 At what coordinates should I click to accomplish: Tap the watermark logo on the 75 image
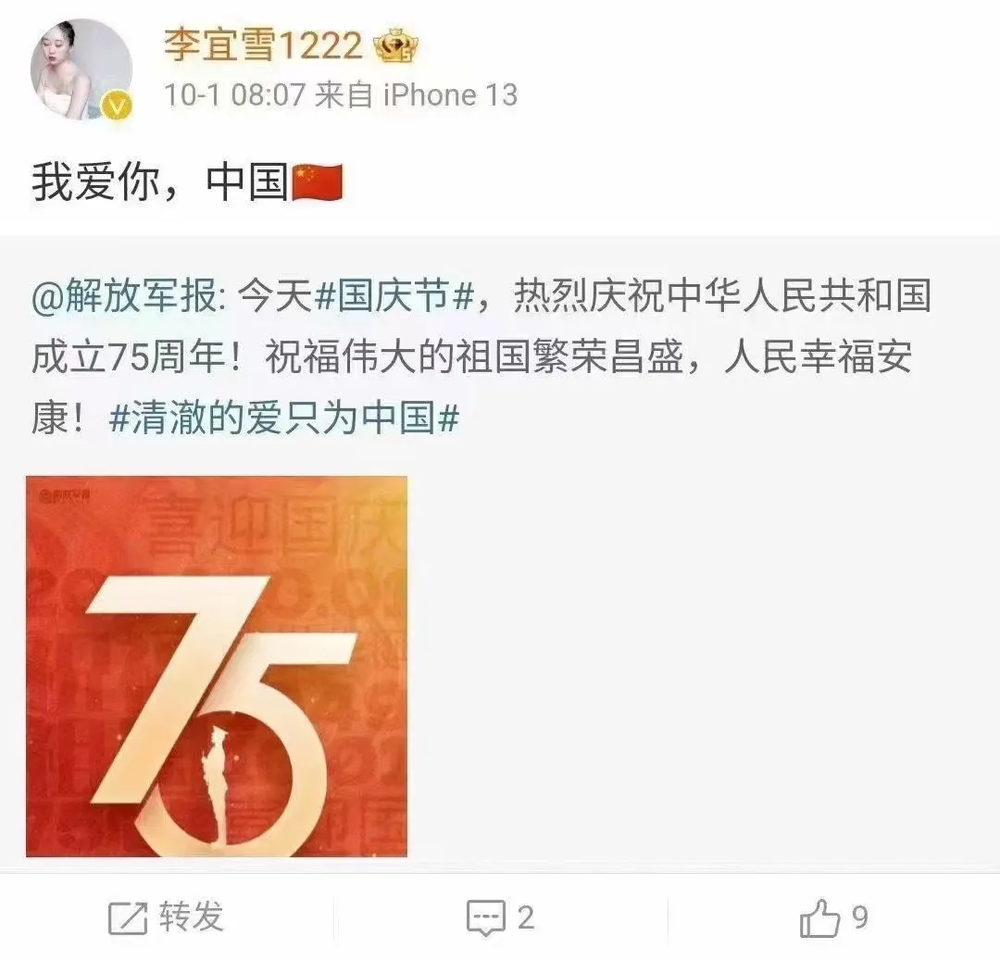(x=65, y=495)
